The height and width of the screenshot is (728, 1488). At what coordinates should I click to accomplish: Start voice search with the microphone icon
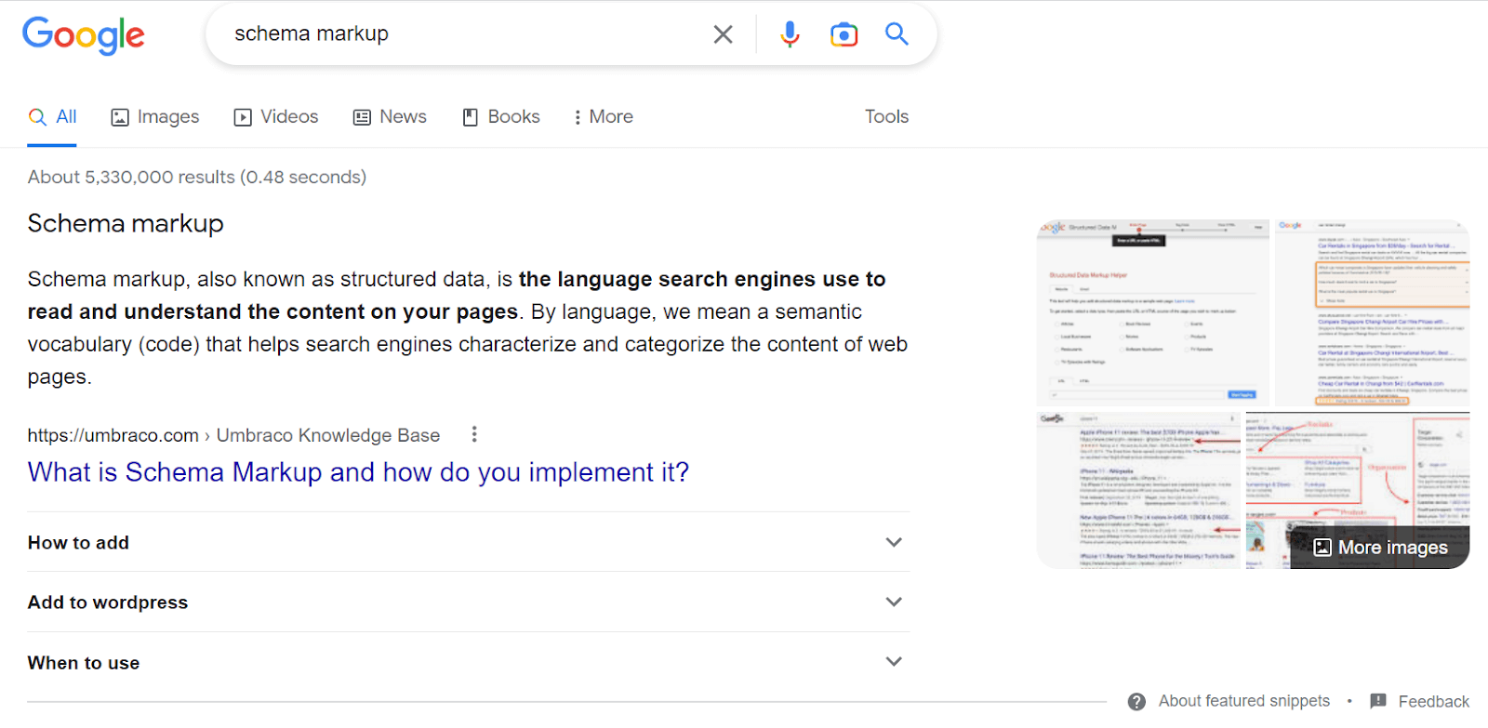click(x=790, y=34)
